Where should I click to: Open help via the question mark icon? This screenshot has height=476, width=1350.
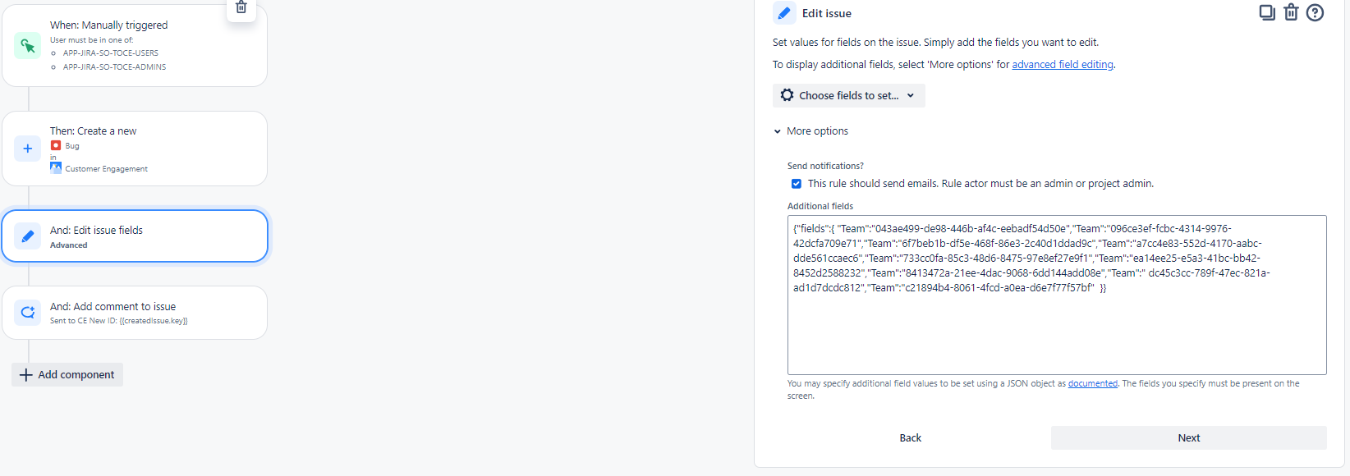1315,12
